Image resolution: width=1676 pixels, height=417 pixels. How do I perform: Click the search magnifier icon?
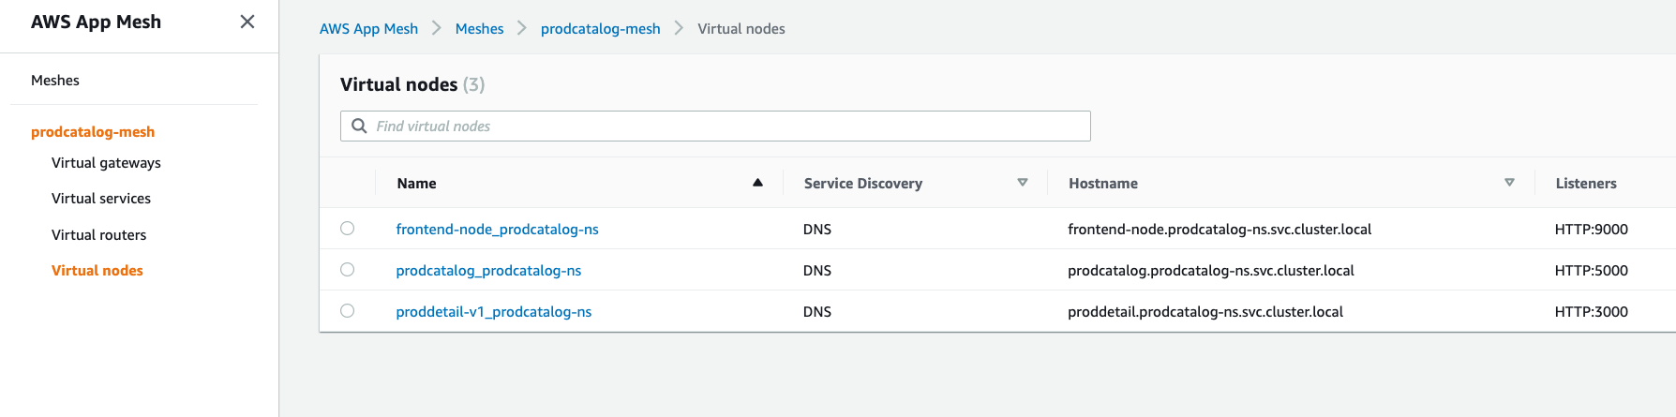(x=359, y=126)
